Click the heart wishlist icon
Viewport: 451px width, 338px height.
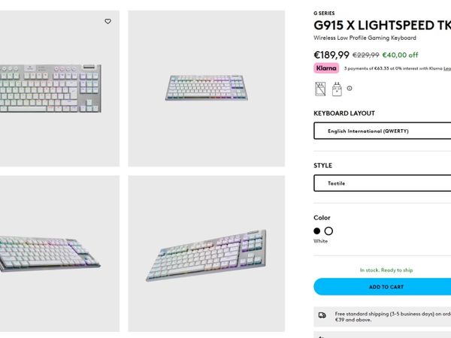pyautogui.click(x=107, y=22)
